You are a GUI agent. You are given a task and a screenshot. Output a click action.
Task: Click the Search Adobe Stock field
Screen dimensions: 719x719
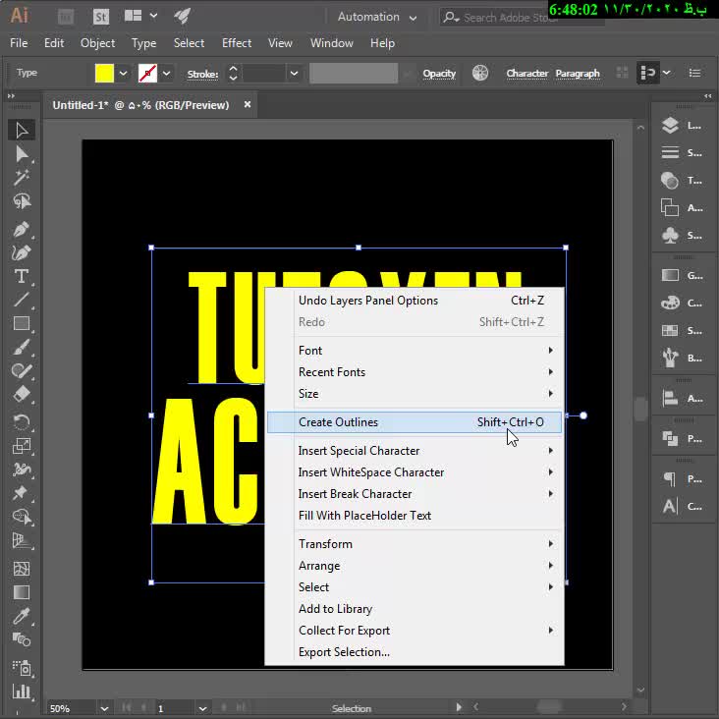click(501, 17)
